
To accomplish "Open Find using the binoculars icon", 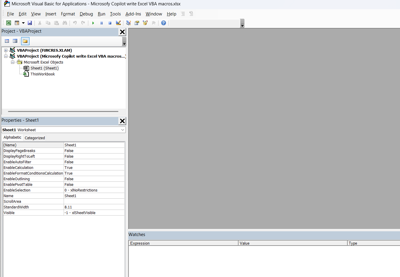I will (x=65, y=23).
